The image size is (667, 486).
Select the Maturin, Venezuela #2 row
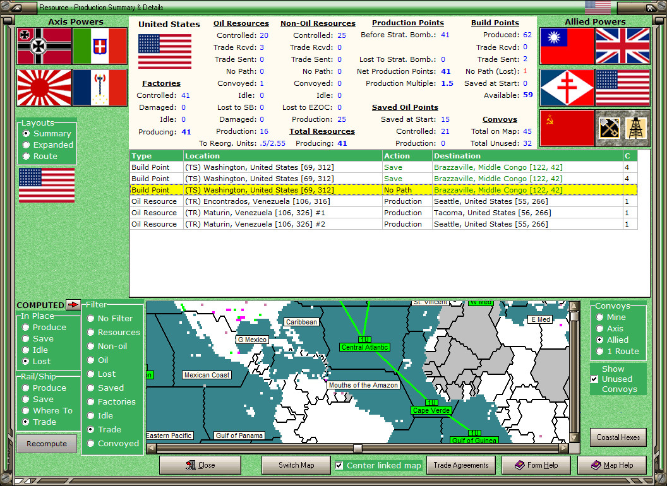(383, 224)
